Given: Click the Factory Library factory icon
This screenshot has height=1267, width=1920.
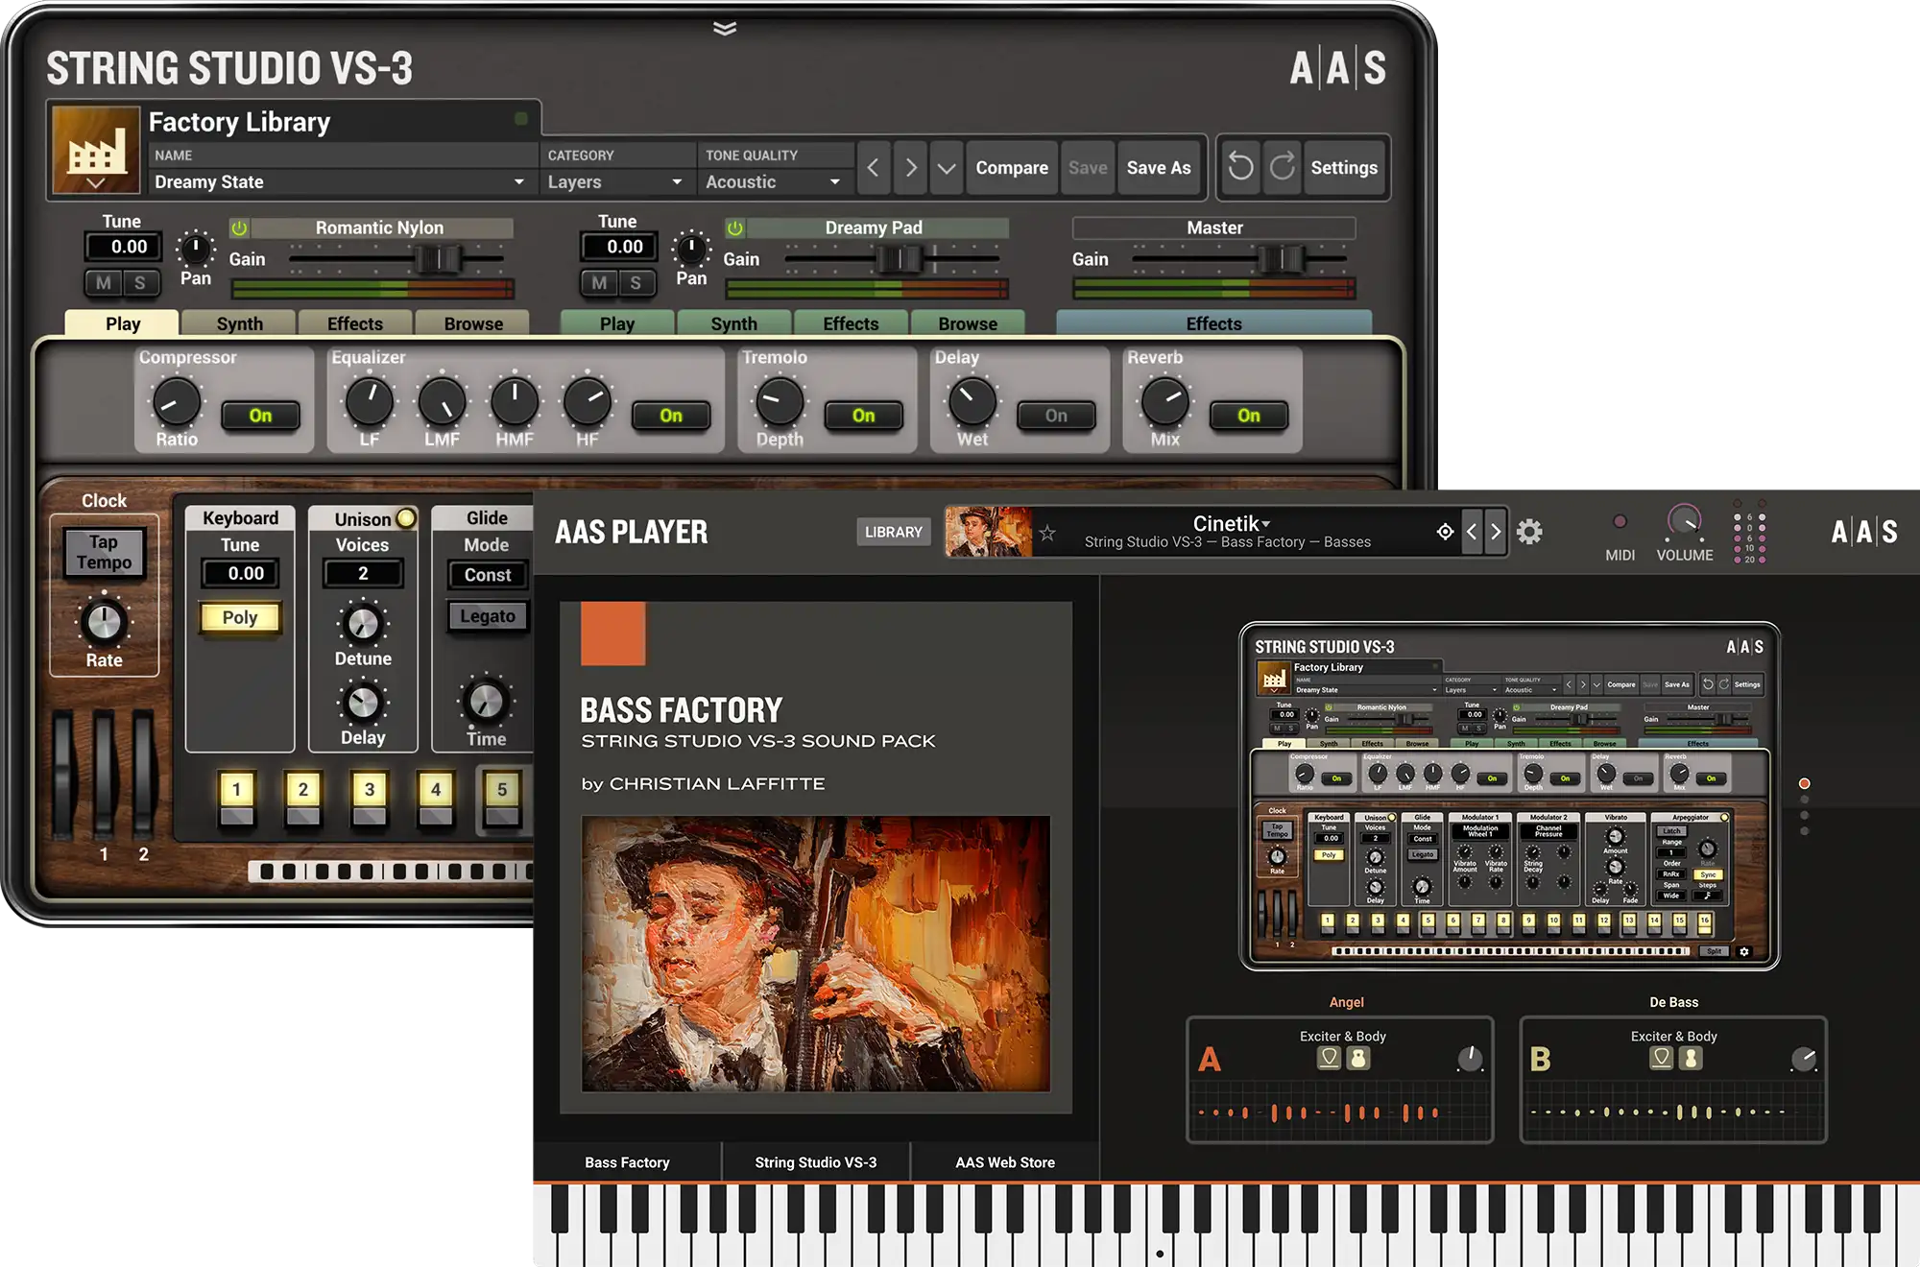Looking at the screenshot, I should 96,150.
